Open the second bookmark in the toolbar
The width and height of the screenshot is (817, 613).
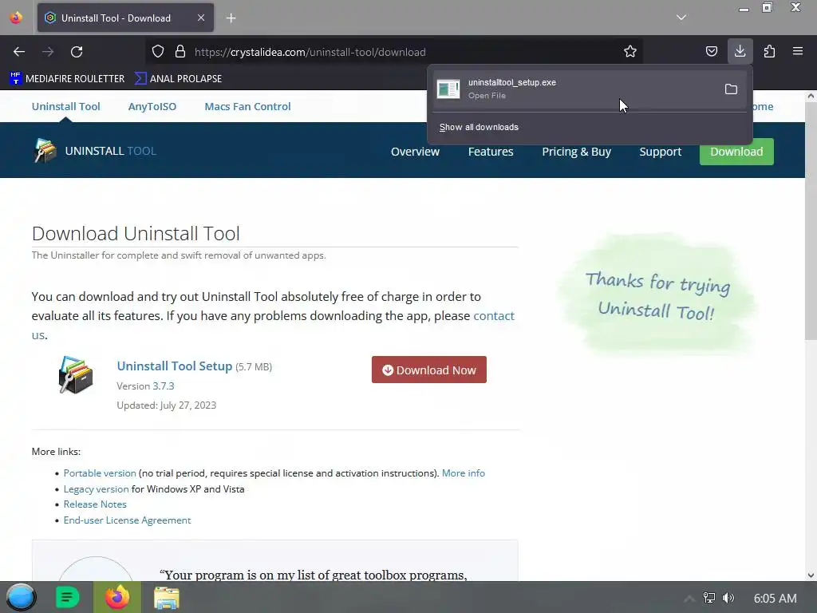tap(178, 79)
